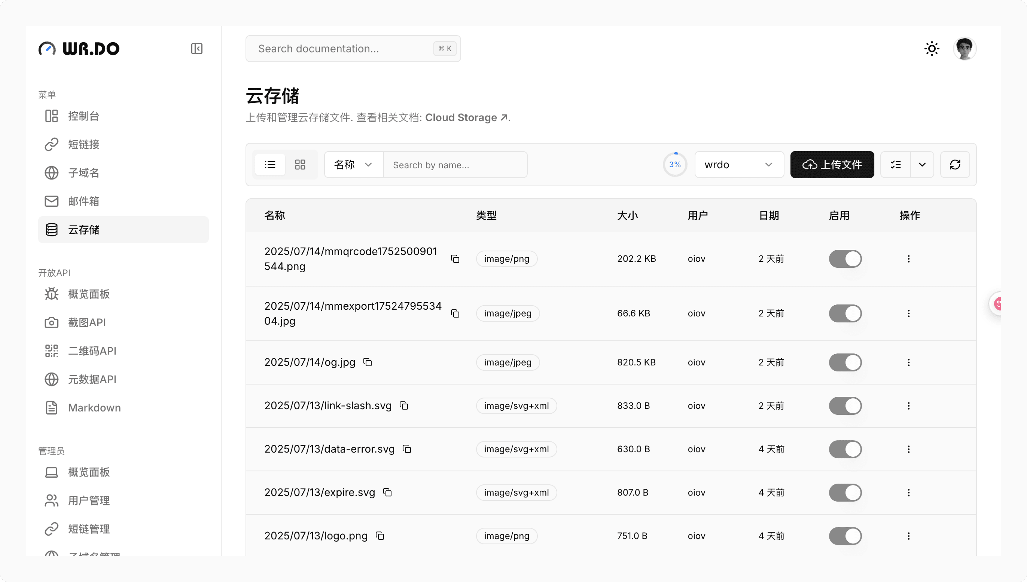Screen dimensions: 1027x582
Task: Disable the mmqrcode png file toggle
Action: [x=845, y=258]
